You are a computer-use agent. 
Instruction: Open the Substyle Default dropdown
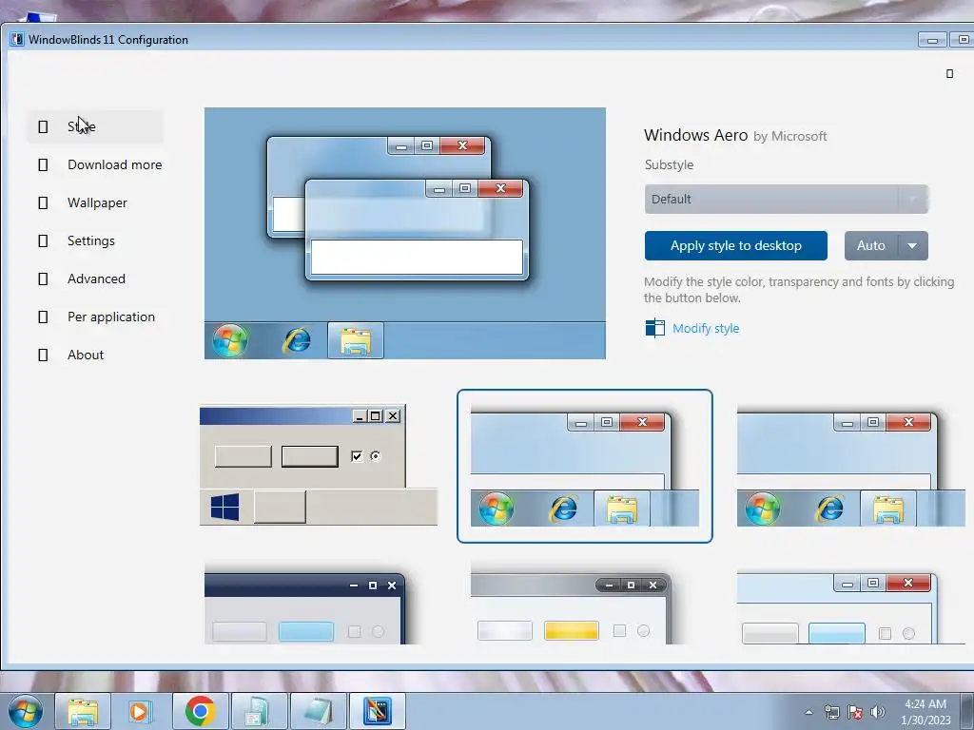click(787, 200)
